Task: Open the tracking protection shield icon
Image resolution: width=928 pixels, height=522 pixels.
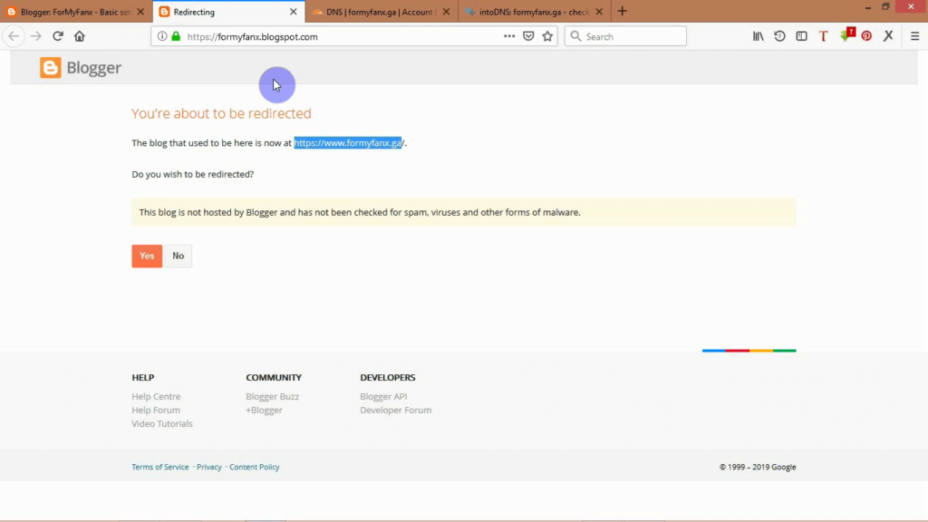Action: pyautogui.click(x=528, y=36)
